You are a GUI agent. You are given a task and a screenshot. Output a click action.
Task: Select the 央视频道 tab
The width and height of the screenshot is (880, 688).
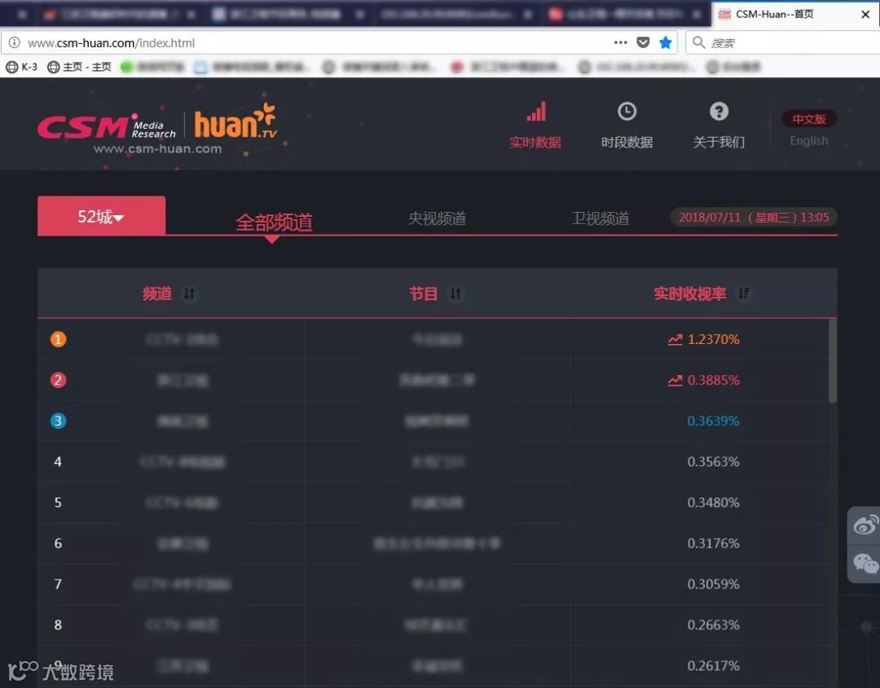click(438, 218)
